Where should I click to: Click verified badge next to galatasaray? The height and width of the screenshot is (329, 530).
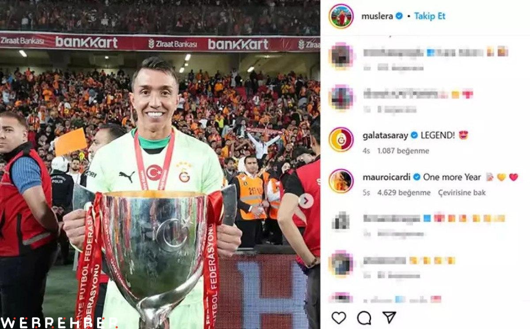coord(414,135)
